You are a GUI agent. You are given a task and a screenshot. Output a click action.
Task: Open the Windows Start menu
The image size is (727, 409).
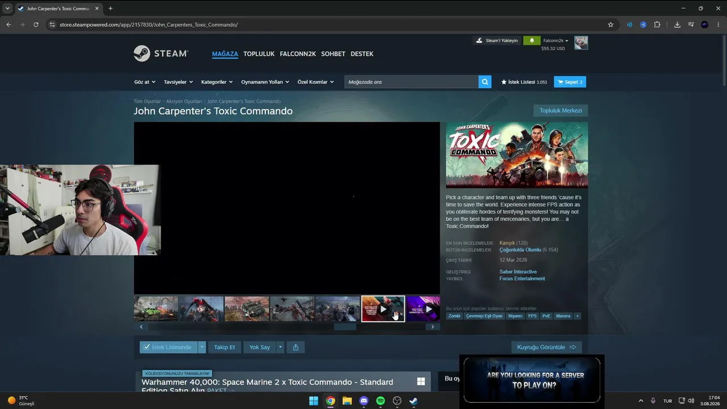[x=314, y=401]
